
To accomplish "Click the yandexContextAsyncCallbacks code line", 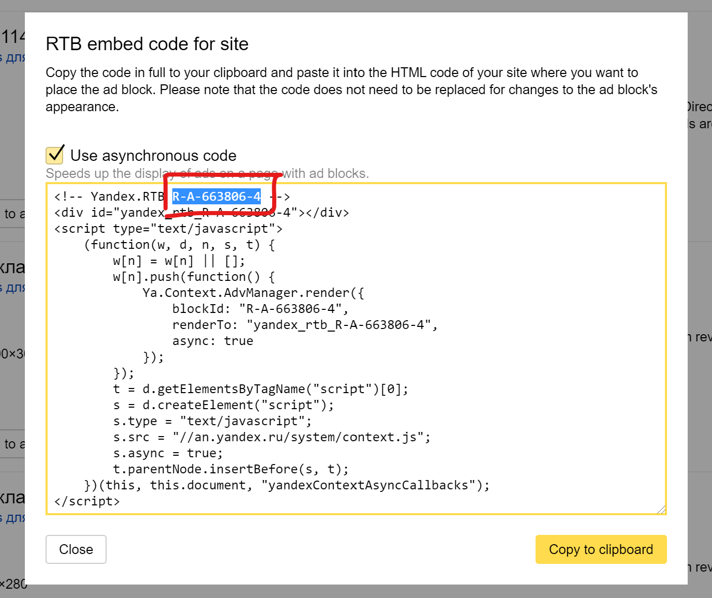I will click(x=287, y=485).
